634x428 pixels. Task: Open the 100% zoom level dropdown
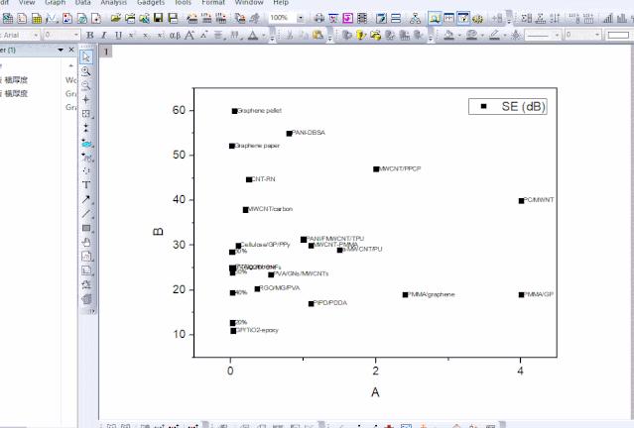(x=301, y=18)
